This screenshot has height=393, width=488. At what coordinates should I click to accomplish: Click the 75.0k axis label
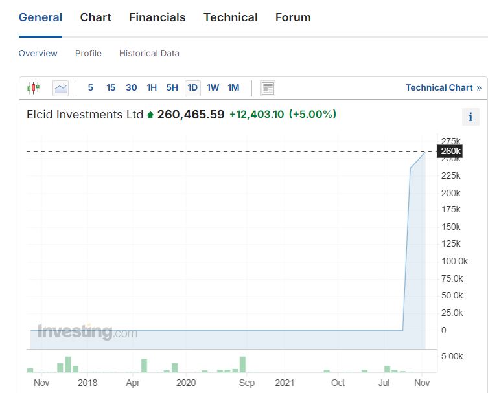point(452,278)
